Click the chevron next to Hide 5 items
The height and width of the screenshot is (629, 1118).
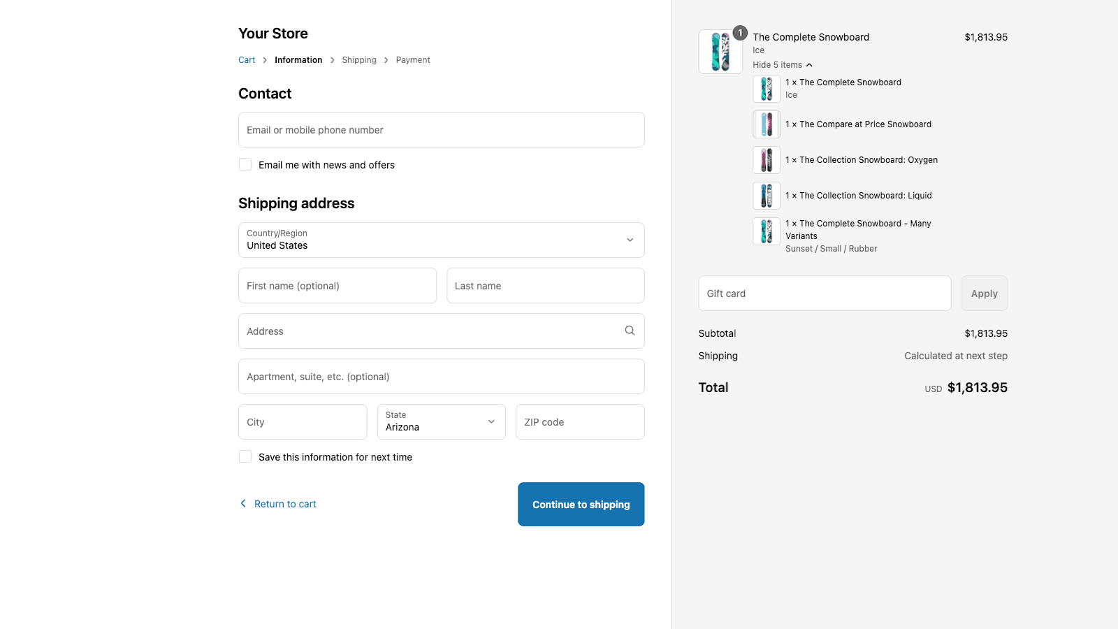pyautogui.click(x=810, y=64)
